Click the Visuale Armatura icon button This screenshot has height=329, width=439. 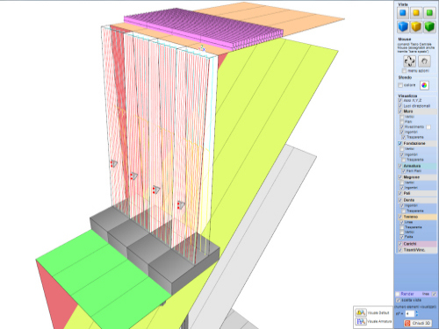point(361,321)
